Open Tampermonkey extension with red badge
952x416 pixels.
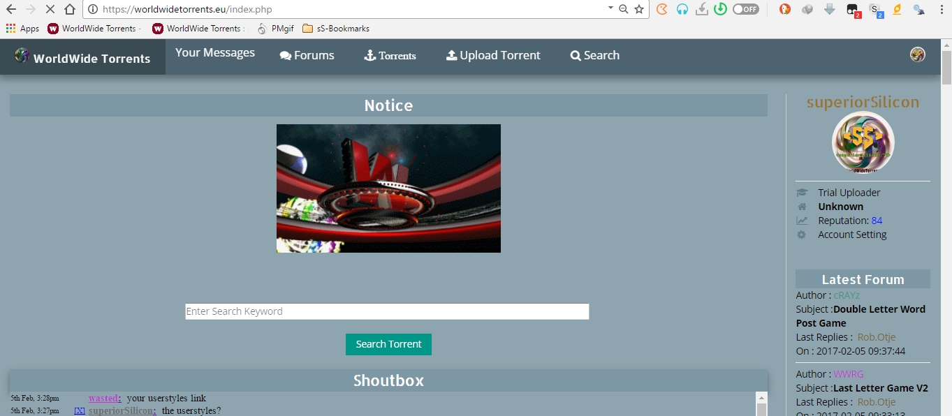(x=854, y=10)
